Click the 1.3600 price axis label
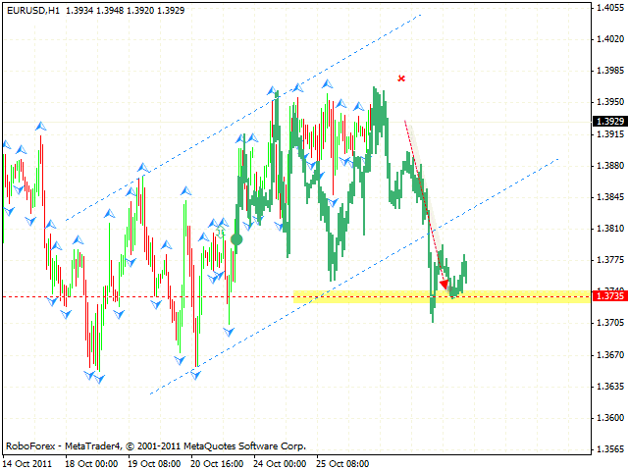Image resolution: width=628 pixels, height=471 pixels. tap(607, 417)
